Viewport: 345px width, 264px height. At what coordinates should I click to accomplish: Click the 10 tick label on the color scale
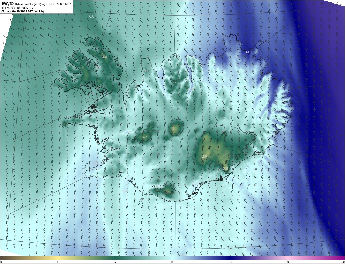pyautogui.click(x=172, y=262)
